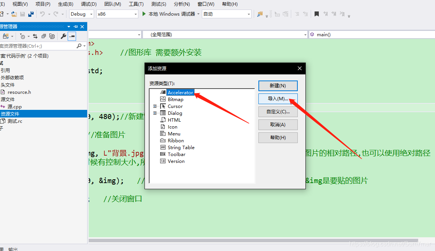Open 调试(D) menu
The width and height of the screenshot is (435, 251).
tap(89, 4)
